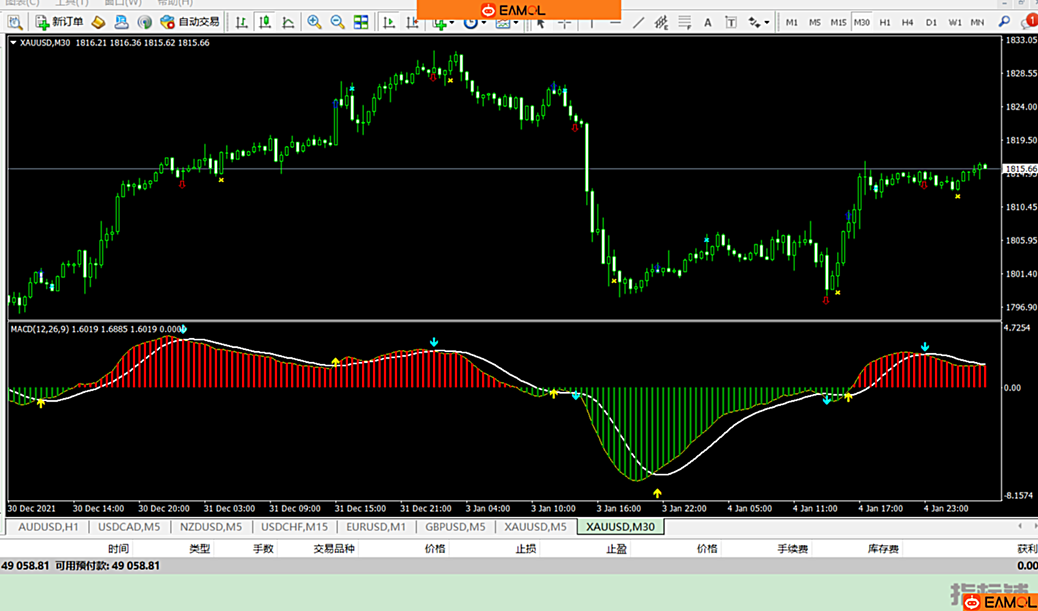Switch chart to bar chart mode

[241, 23]
